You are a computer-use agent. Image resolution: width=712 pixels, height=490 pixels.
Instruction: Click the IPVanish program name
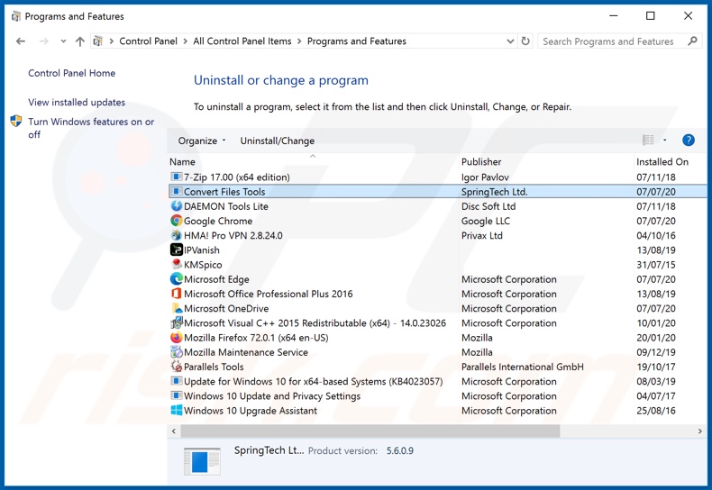click(202, 250)
